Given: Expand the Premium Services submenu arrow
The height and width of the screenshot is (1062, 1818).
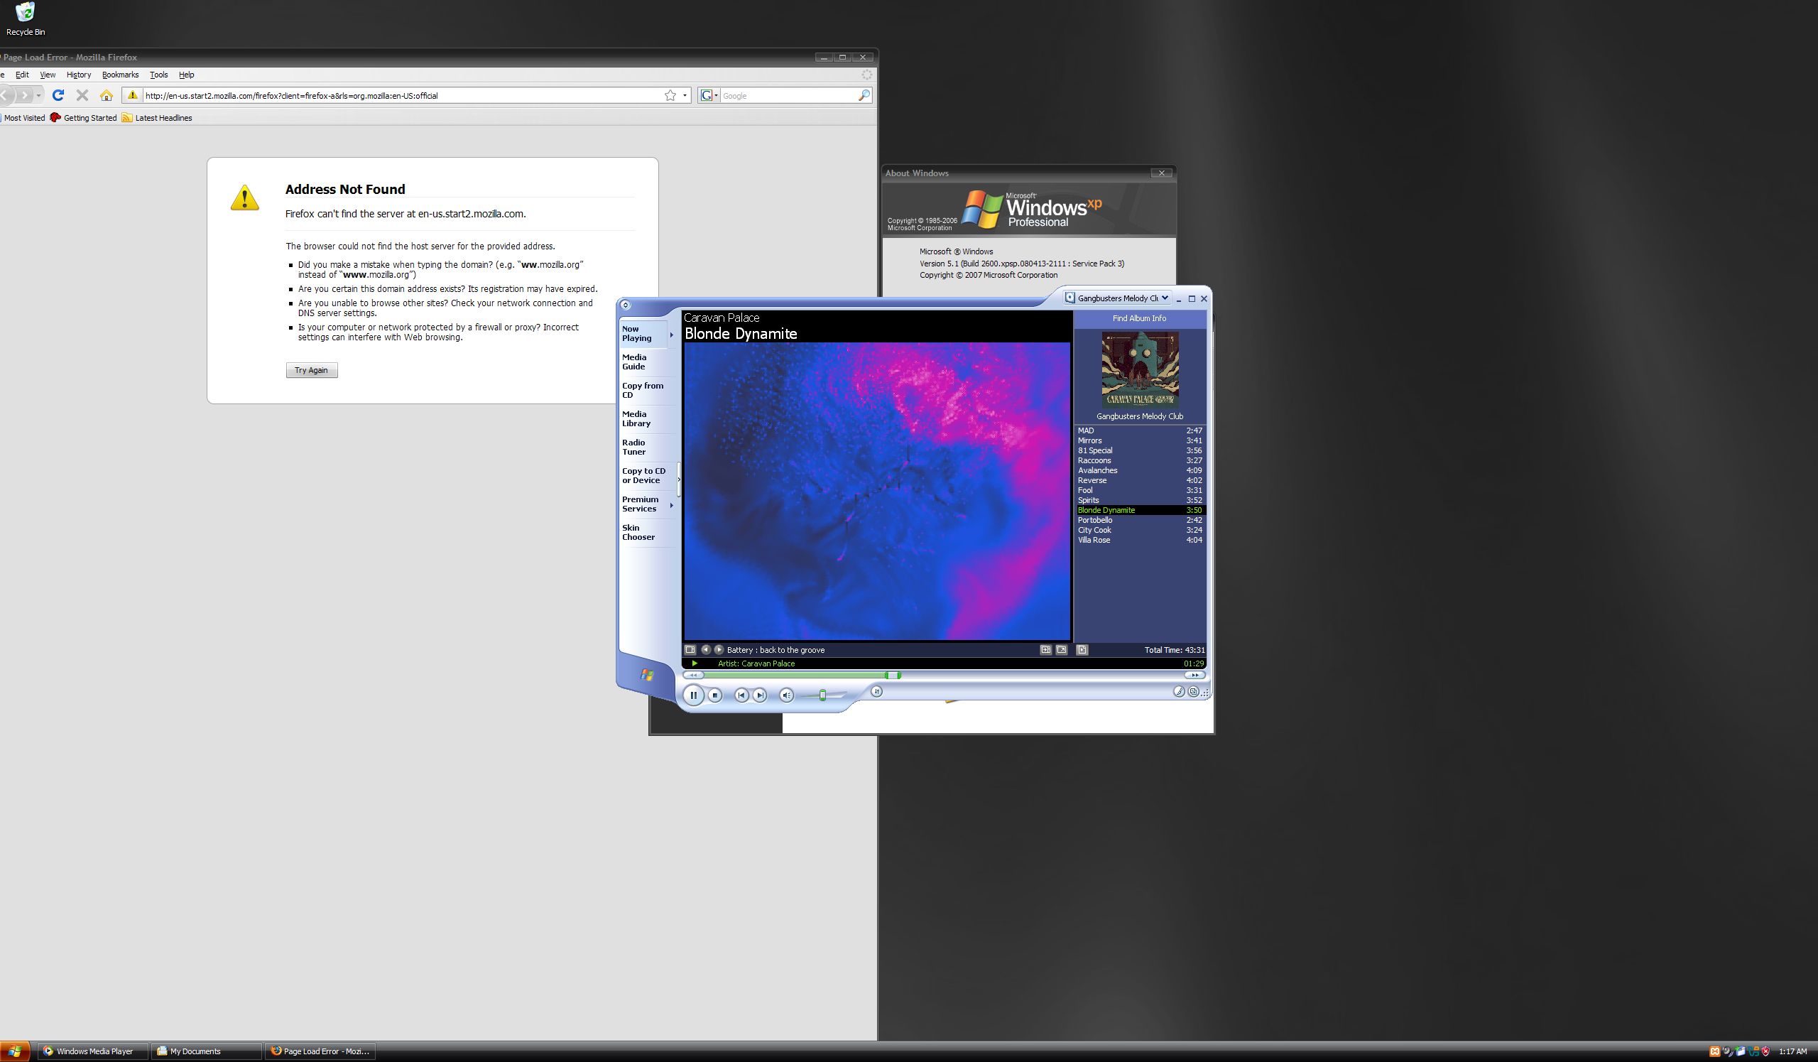Looking at the screenshot, I should click(672, 505).
